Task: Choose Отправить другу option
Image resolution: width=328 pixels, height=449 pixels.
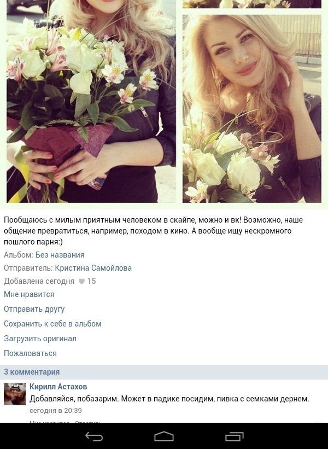Action: [x=34, y=309]
